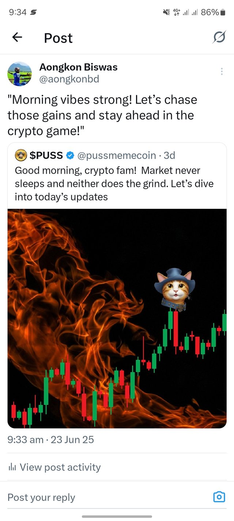The width and height of the screenshot is (234, 521).
Task: Open the Aongkon Biswas display name
Action: 78,67
